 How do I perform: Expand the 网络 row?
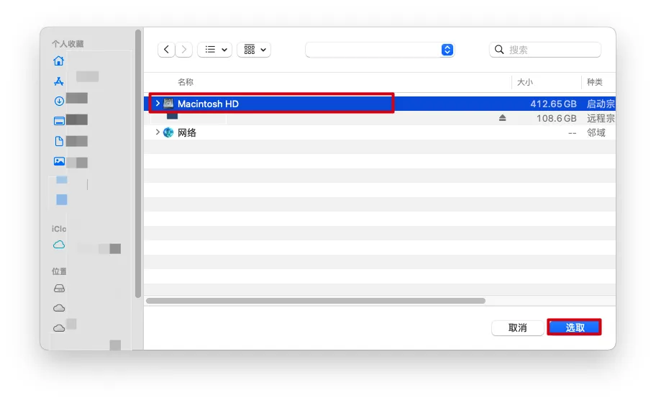pyautogui.click(x=158, y=132)
